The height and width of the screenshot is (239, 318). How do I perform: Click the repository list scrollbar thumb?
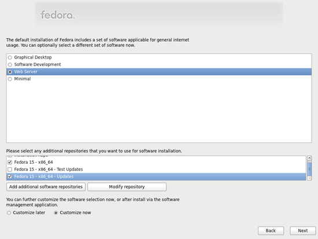pyautogui.click(x=309, y=169)
